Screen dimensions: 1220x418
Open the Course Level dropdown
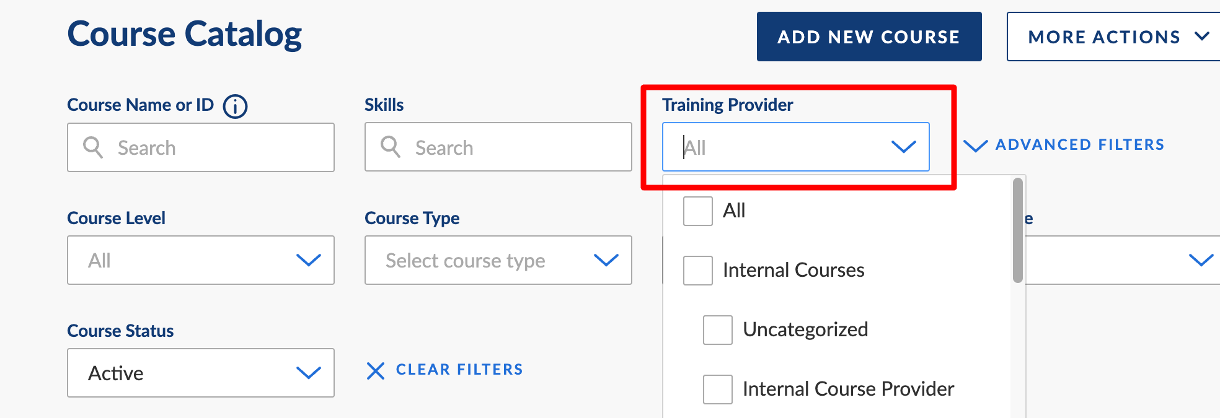[x=201, y=260]
